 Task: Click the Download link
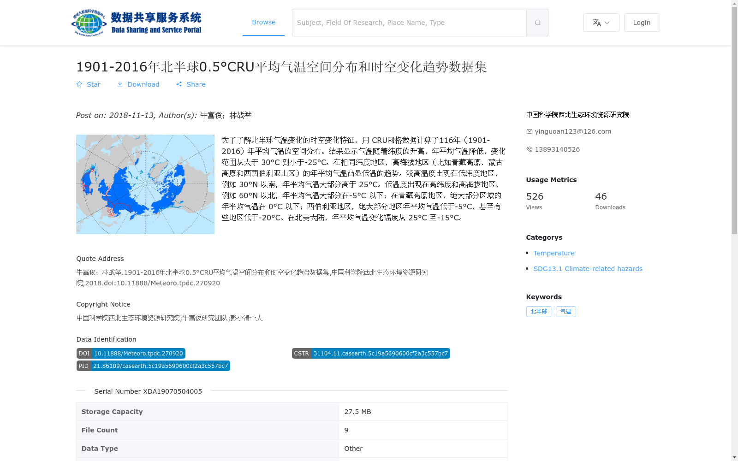(x=138, y=84)
